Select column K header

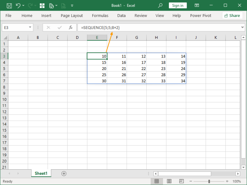coord(216,38)
